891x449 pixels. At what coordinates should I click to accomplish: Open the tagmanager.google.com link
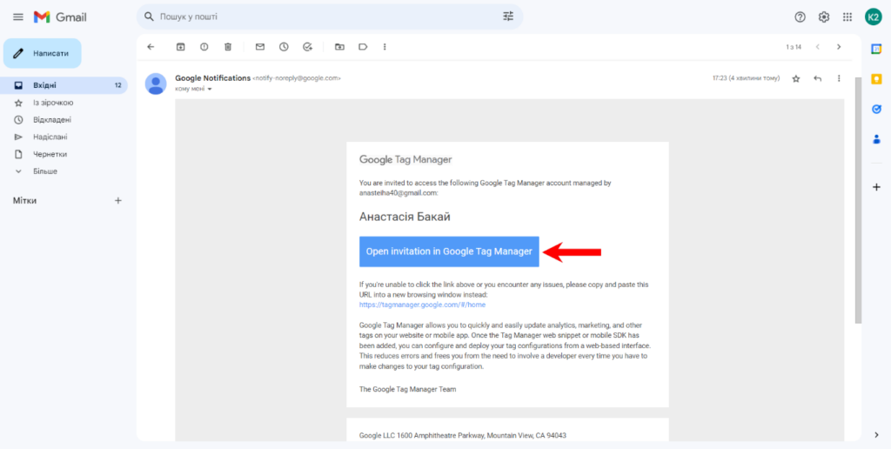[x=422, y=305]
